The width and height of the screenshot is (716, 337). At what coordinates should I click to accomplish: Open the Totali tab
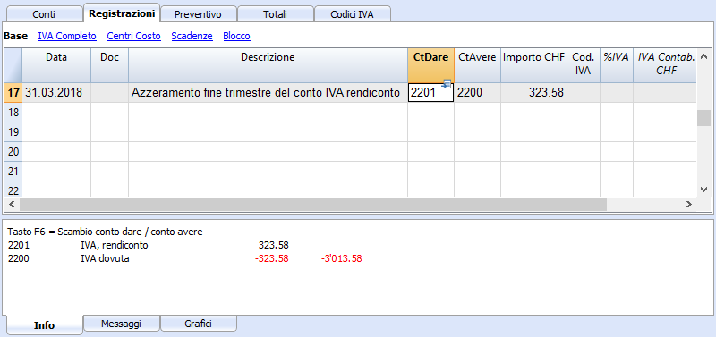tap(275, 14)
